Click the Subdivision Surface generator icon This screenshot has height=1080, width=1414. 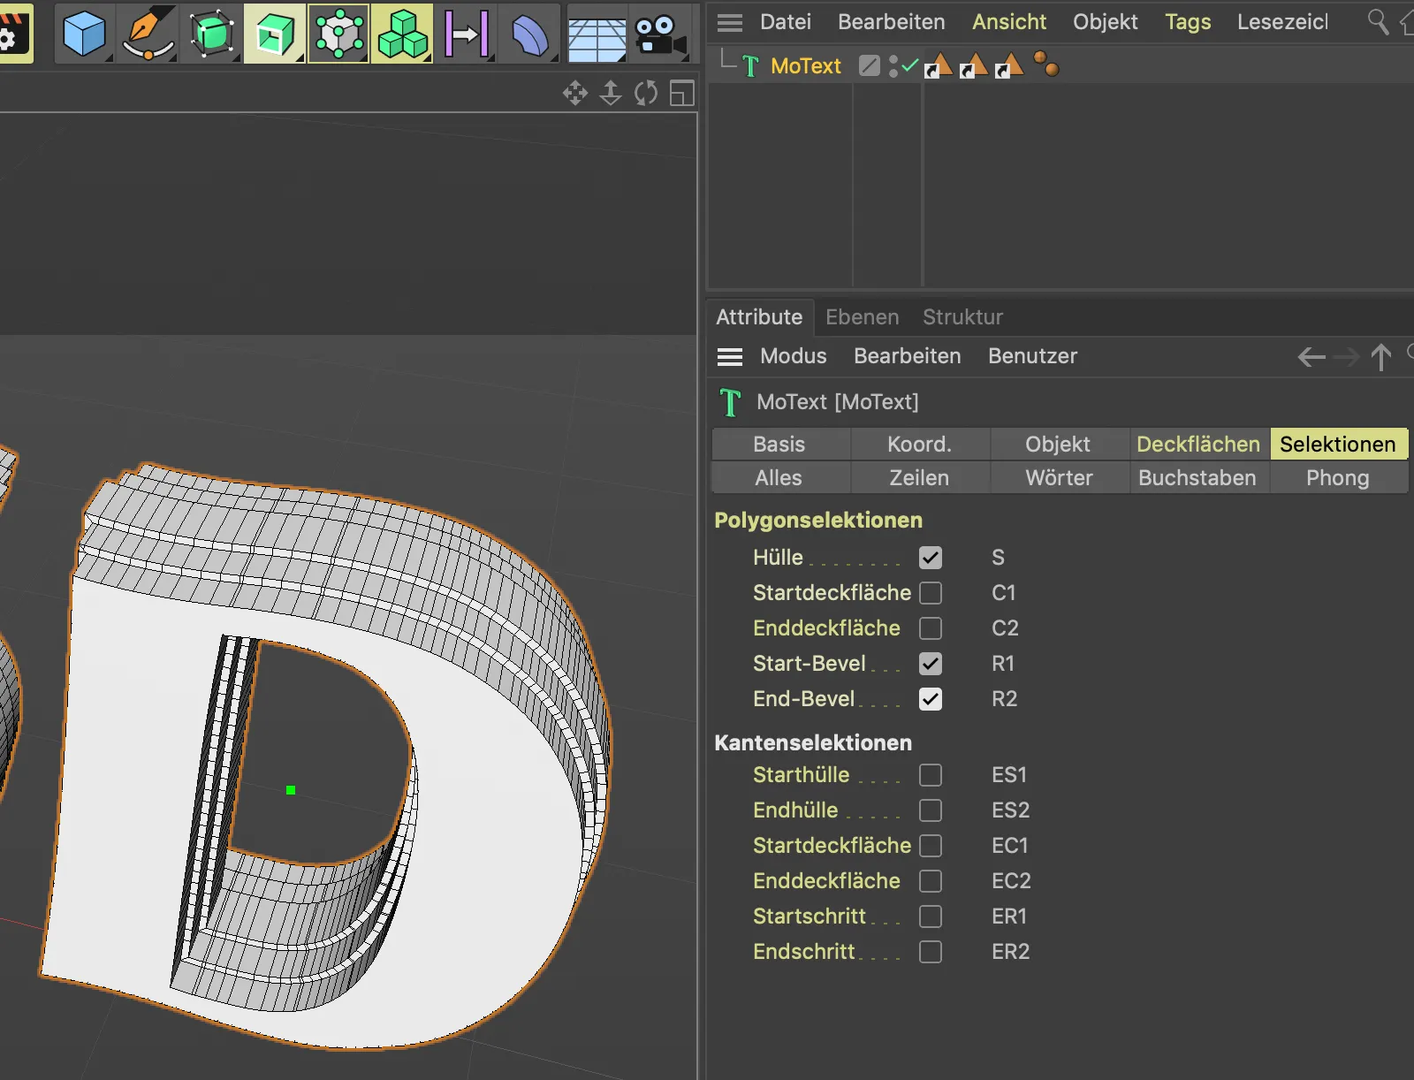pyautogui.click(x=211, y=34)
